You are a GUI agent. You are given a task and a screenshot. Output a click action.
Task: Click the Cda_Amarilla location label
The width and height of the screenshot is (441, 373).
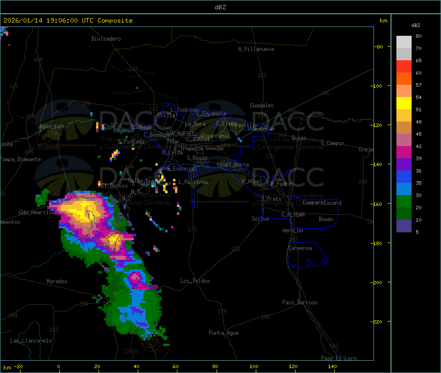tap(37, 212)
